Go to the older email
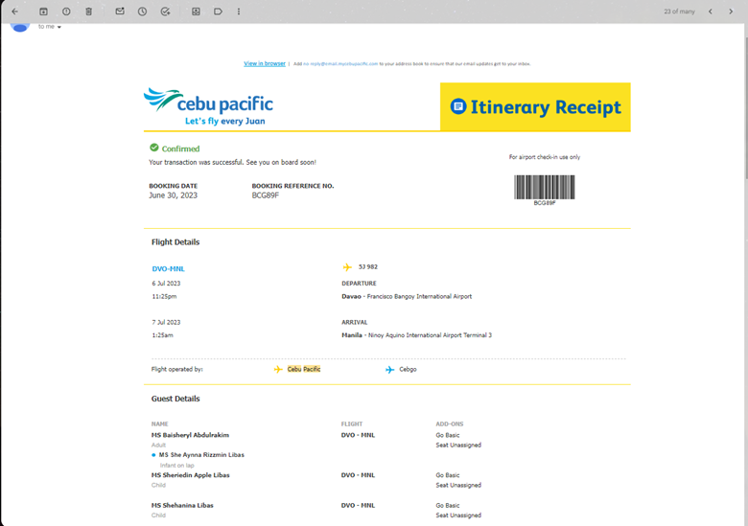Screen dimensions: 748x526 click(x=731, y=11)
